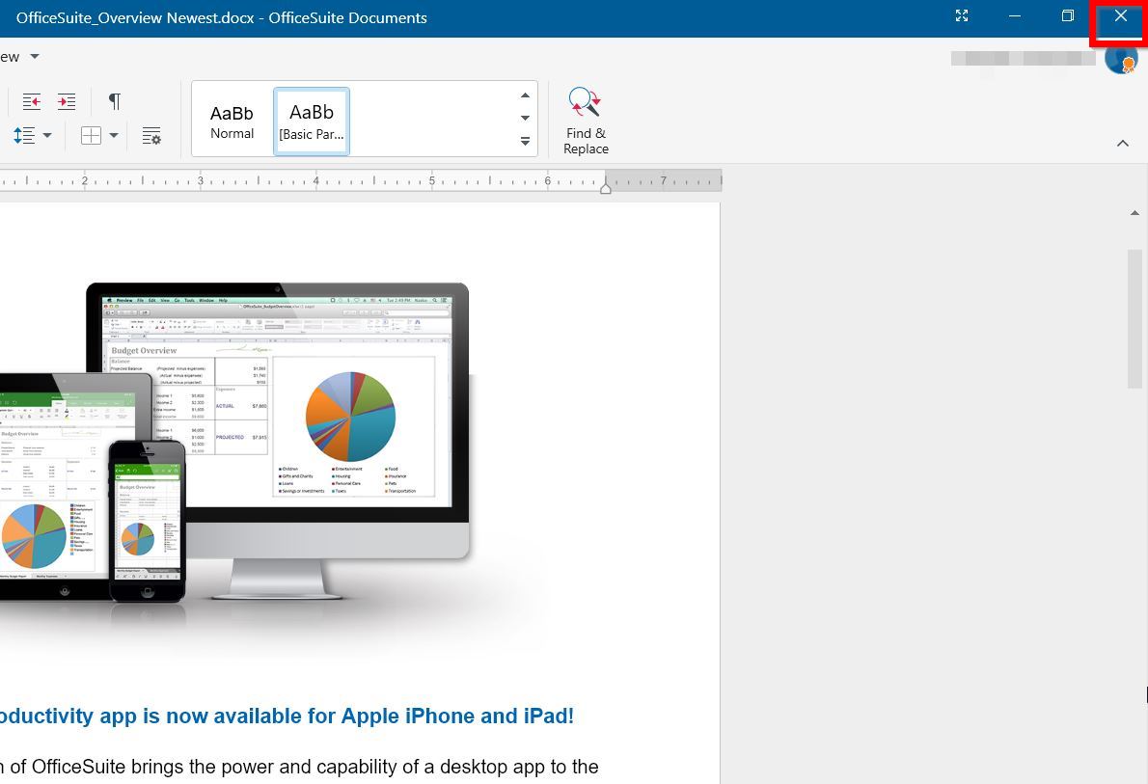The height and width of the screenshot is (784, 1148).
Task: Go to the previous row of styles in the gallery
Action: pos(525,95)
